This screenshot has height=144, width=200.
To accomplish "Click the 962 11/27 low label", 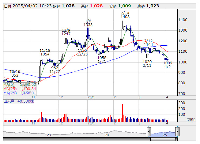I will point(55,70).
